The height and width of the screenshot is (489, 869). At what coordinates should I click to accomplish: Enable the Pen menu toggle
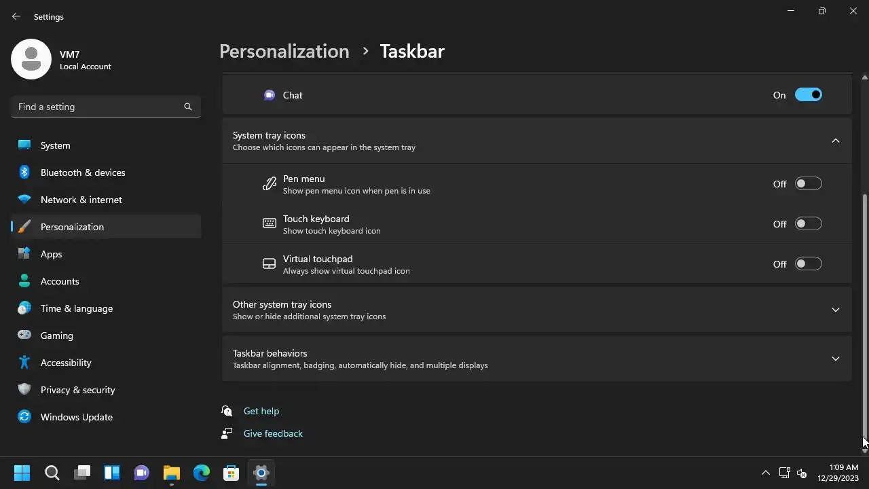[x=808, y=184]
